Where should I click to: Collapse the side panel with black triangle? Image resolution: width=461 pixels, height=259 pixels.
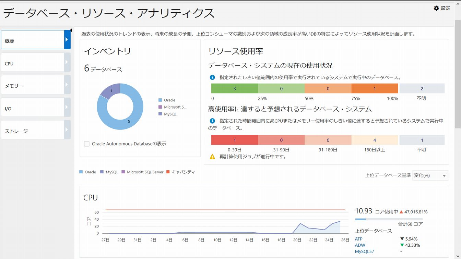(x=71, y=30)
